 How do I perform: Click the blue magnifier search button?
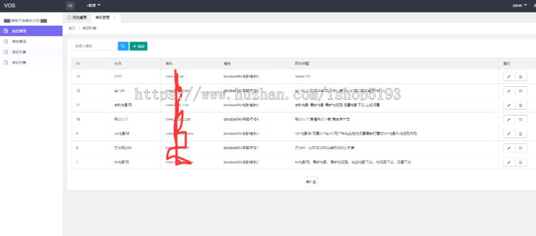click(123, 46)
